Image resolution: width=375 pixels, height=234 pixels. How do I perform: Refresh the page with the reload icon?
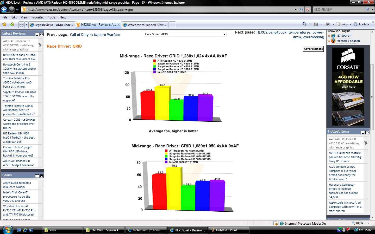301,10
